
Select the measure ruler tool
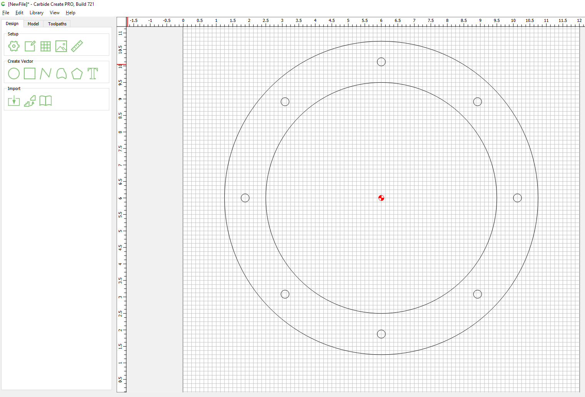77,46
